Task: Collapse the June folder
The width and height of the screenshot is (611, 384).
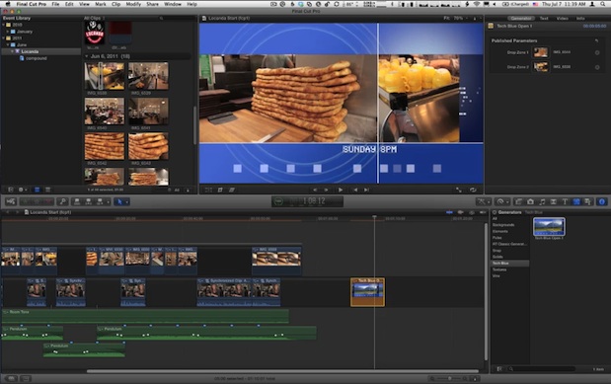Action: 8,44
